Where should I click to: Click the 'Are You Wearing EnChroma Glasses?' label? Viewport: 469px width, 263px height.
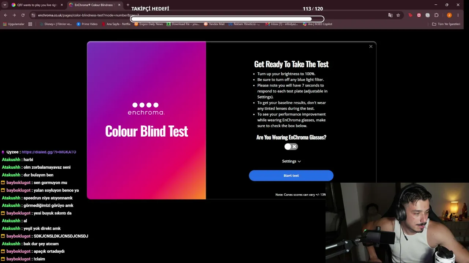click(x=291, y=137)
